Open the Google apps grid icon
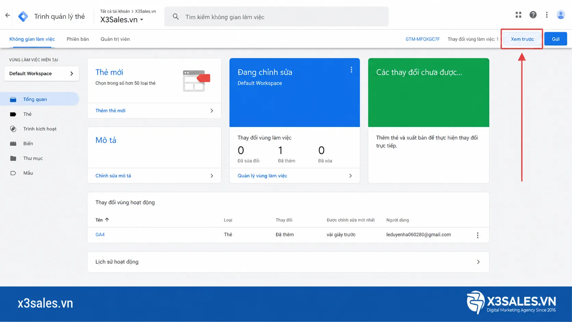572x322 pixels. click(519, 15)
